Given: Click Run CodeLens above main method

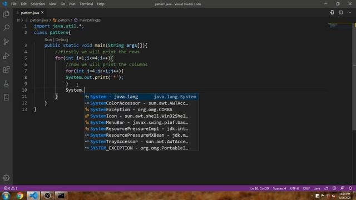Looking at the screenshot, I should coord(48,39).
